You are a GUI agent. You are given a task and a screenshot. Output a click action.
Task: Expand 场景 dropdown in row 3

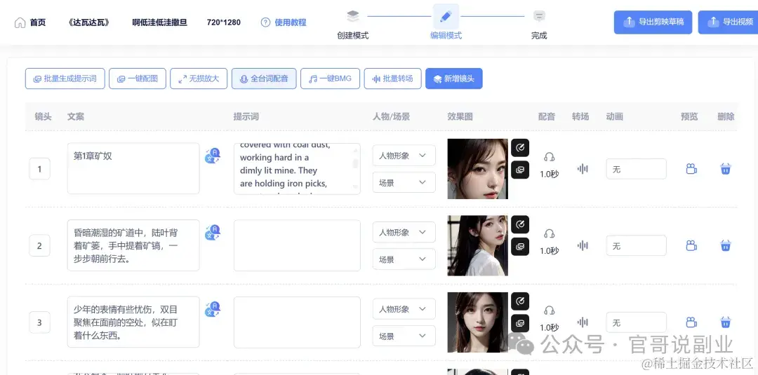point(404,336)
